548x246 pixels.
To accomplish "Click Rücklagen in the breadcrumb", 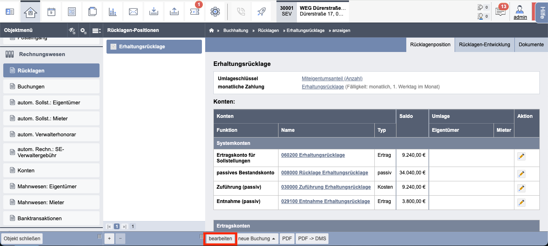I will tap(268, 30).
